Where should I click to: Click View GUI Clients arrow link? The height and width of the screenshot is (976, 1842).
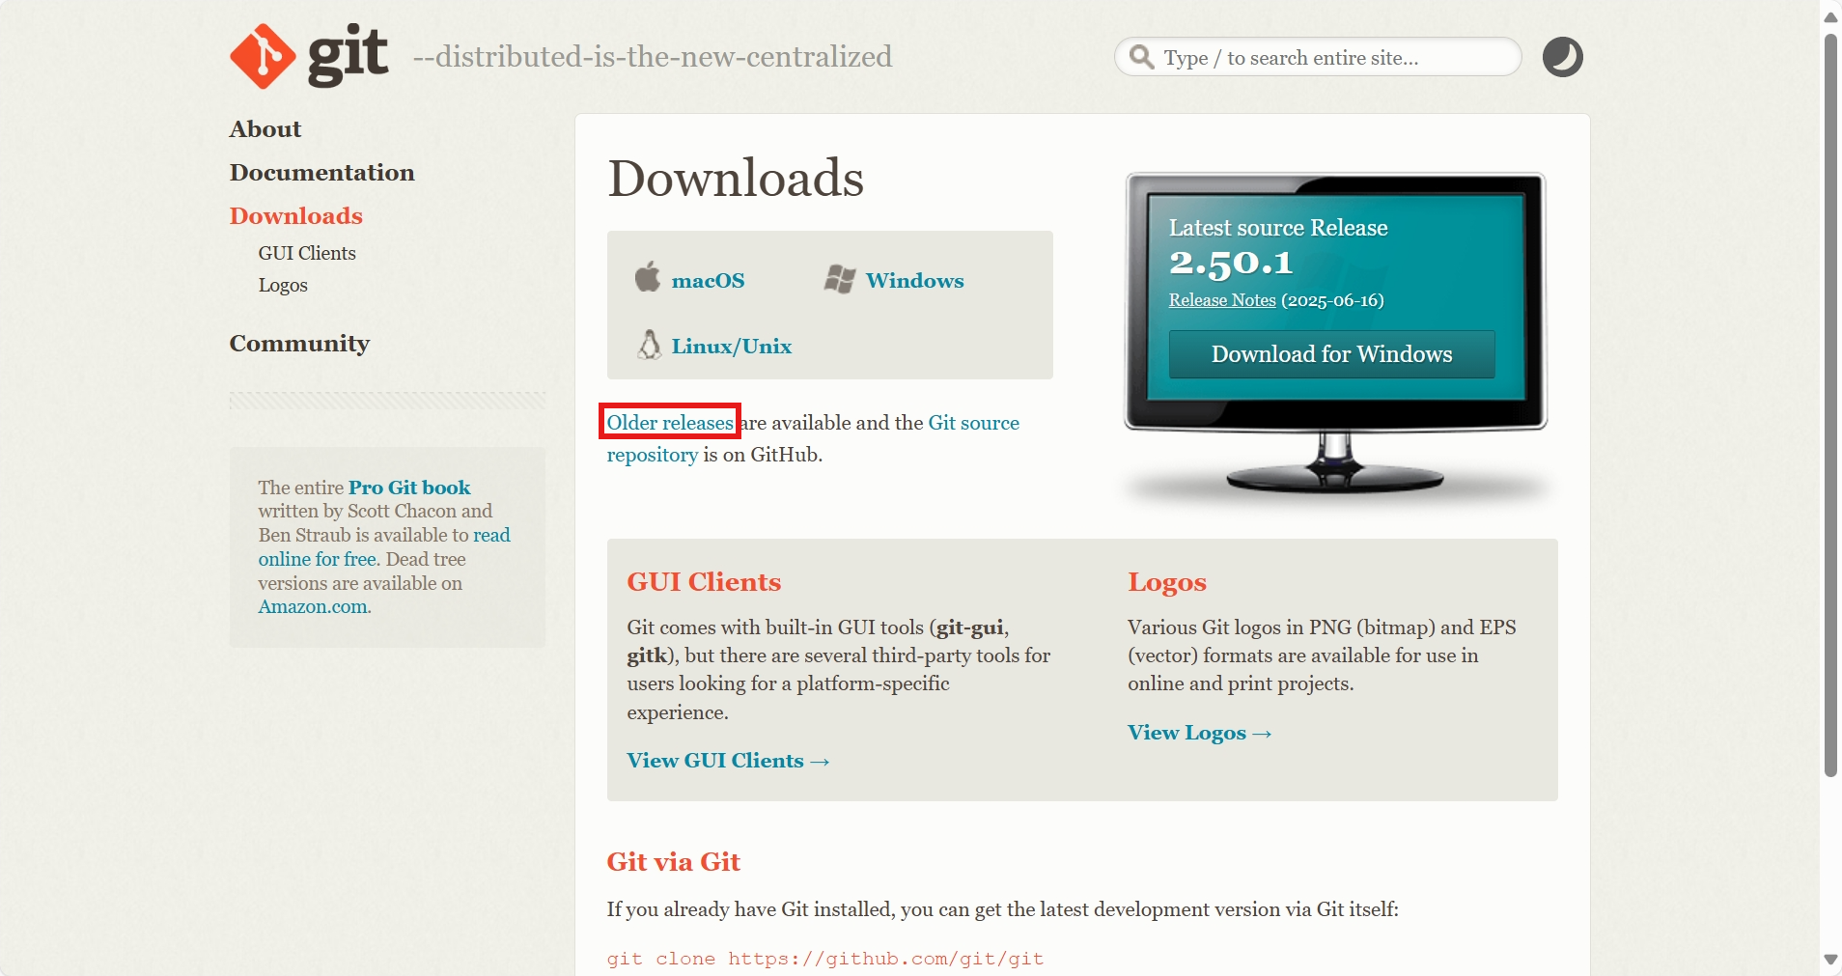728,761
